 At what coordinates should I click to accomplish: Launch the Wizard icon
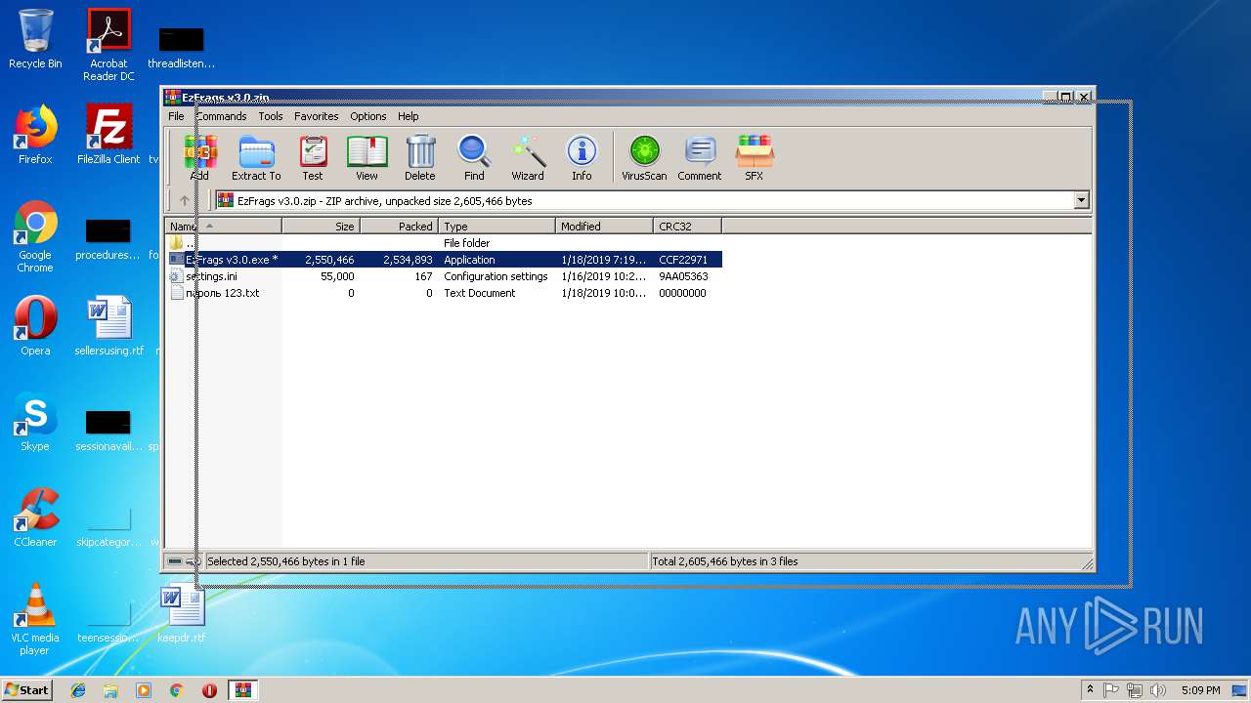click(x=528, y=158)
